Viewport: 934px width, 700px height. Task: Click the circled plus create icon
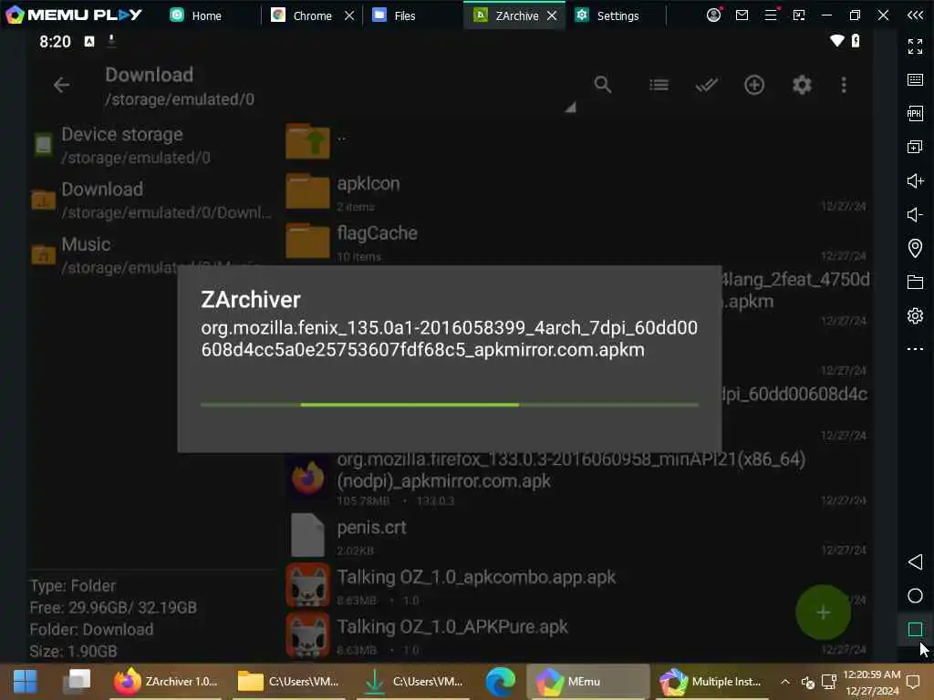click(x=754, y=85)
